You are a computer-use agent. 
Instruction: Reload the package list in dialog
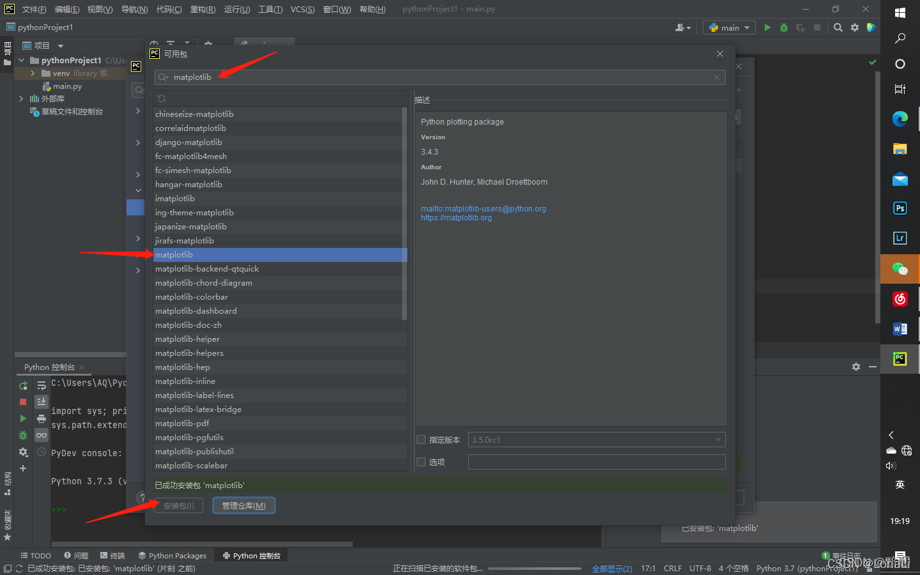pos(162,98)
